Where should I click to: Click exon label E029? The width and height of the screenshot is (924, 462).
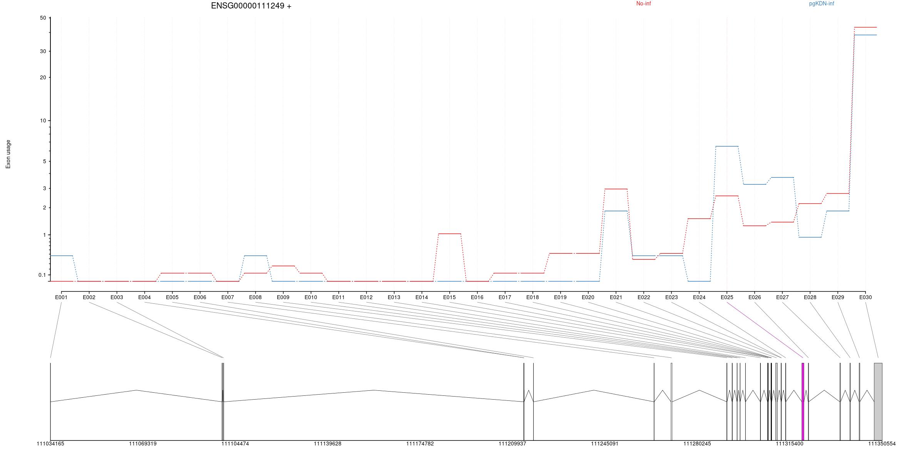838,297
